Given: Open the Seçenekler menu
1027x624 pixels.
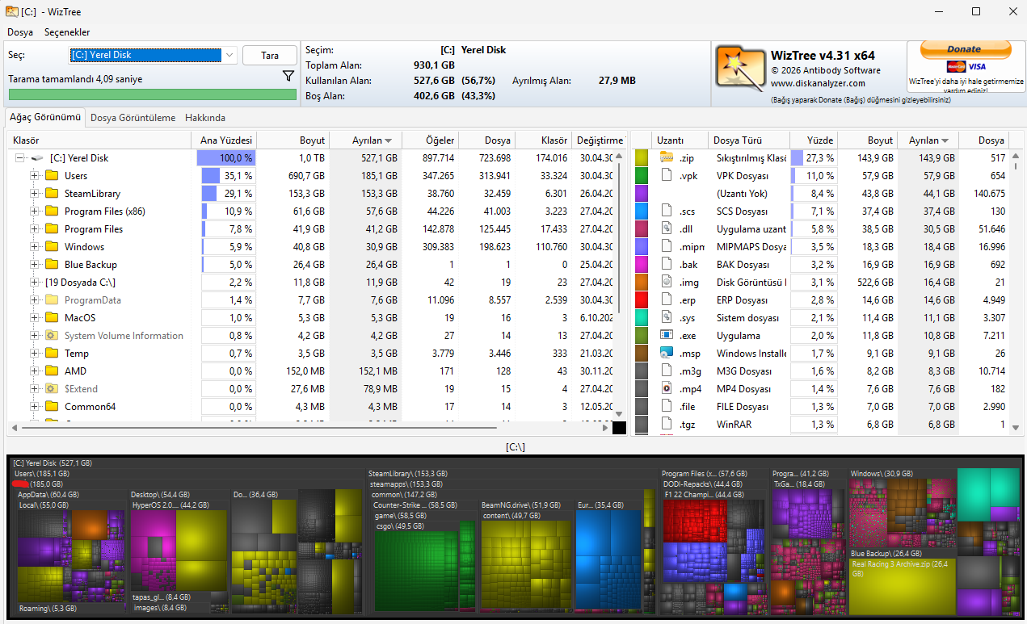Looking at the screenshot, I should [x=67, y=32].
